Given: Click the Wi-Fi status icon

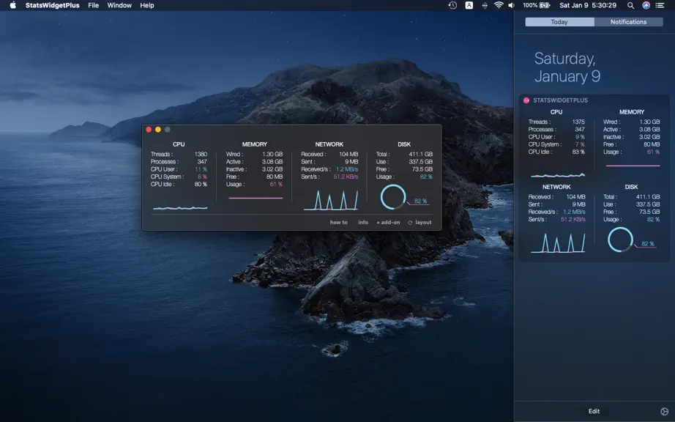Looking at the screenshot, I should coord(499,5).
